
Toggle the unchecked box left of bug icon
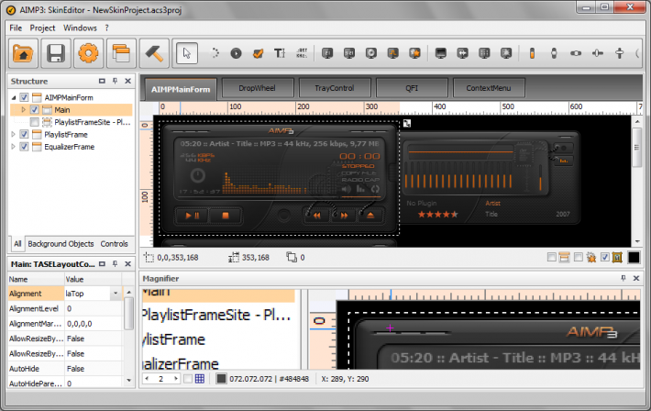578,257
